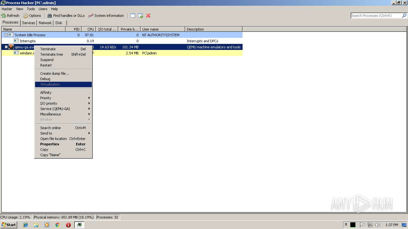The height and width of the screenshot is (229, 408).
Task: Click the Interrupts process icon
Action: click(16, 41)
